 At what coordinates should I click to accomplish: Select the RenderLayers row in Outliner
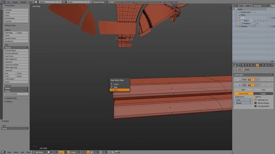245,12
